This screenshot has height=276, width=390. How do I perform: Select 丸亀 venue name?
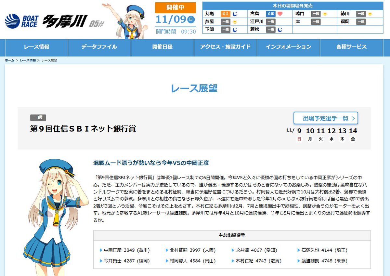tap(210, 14)
